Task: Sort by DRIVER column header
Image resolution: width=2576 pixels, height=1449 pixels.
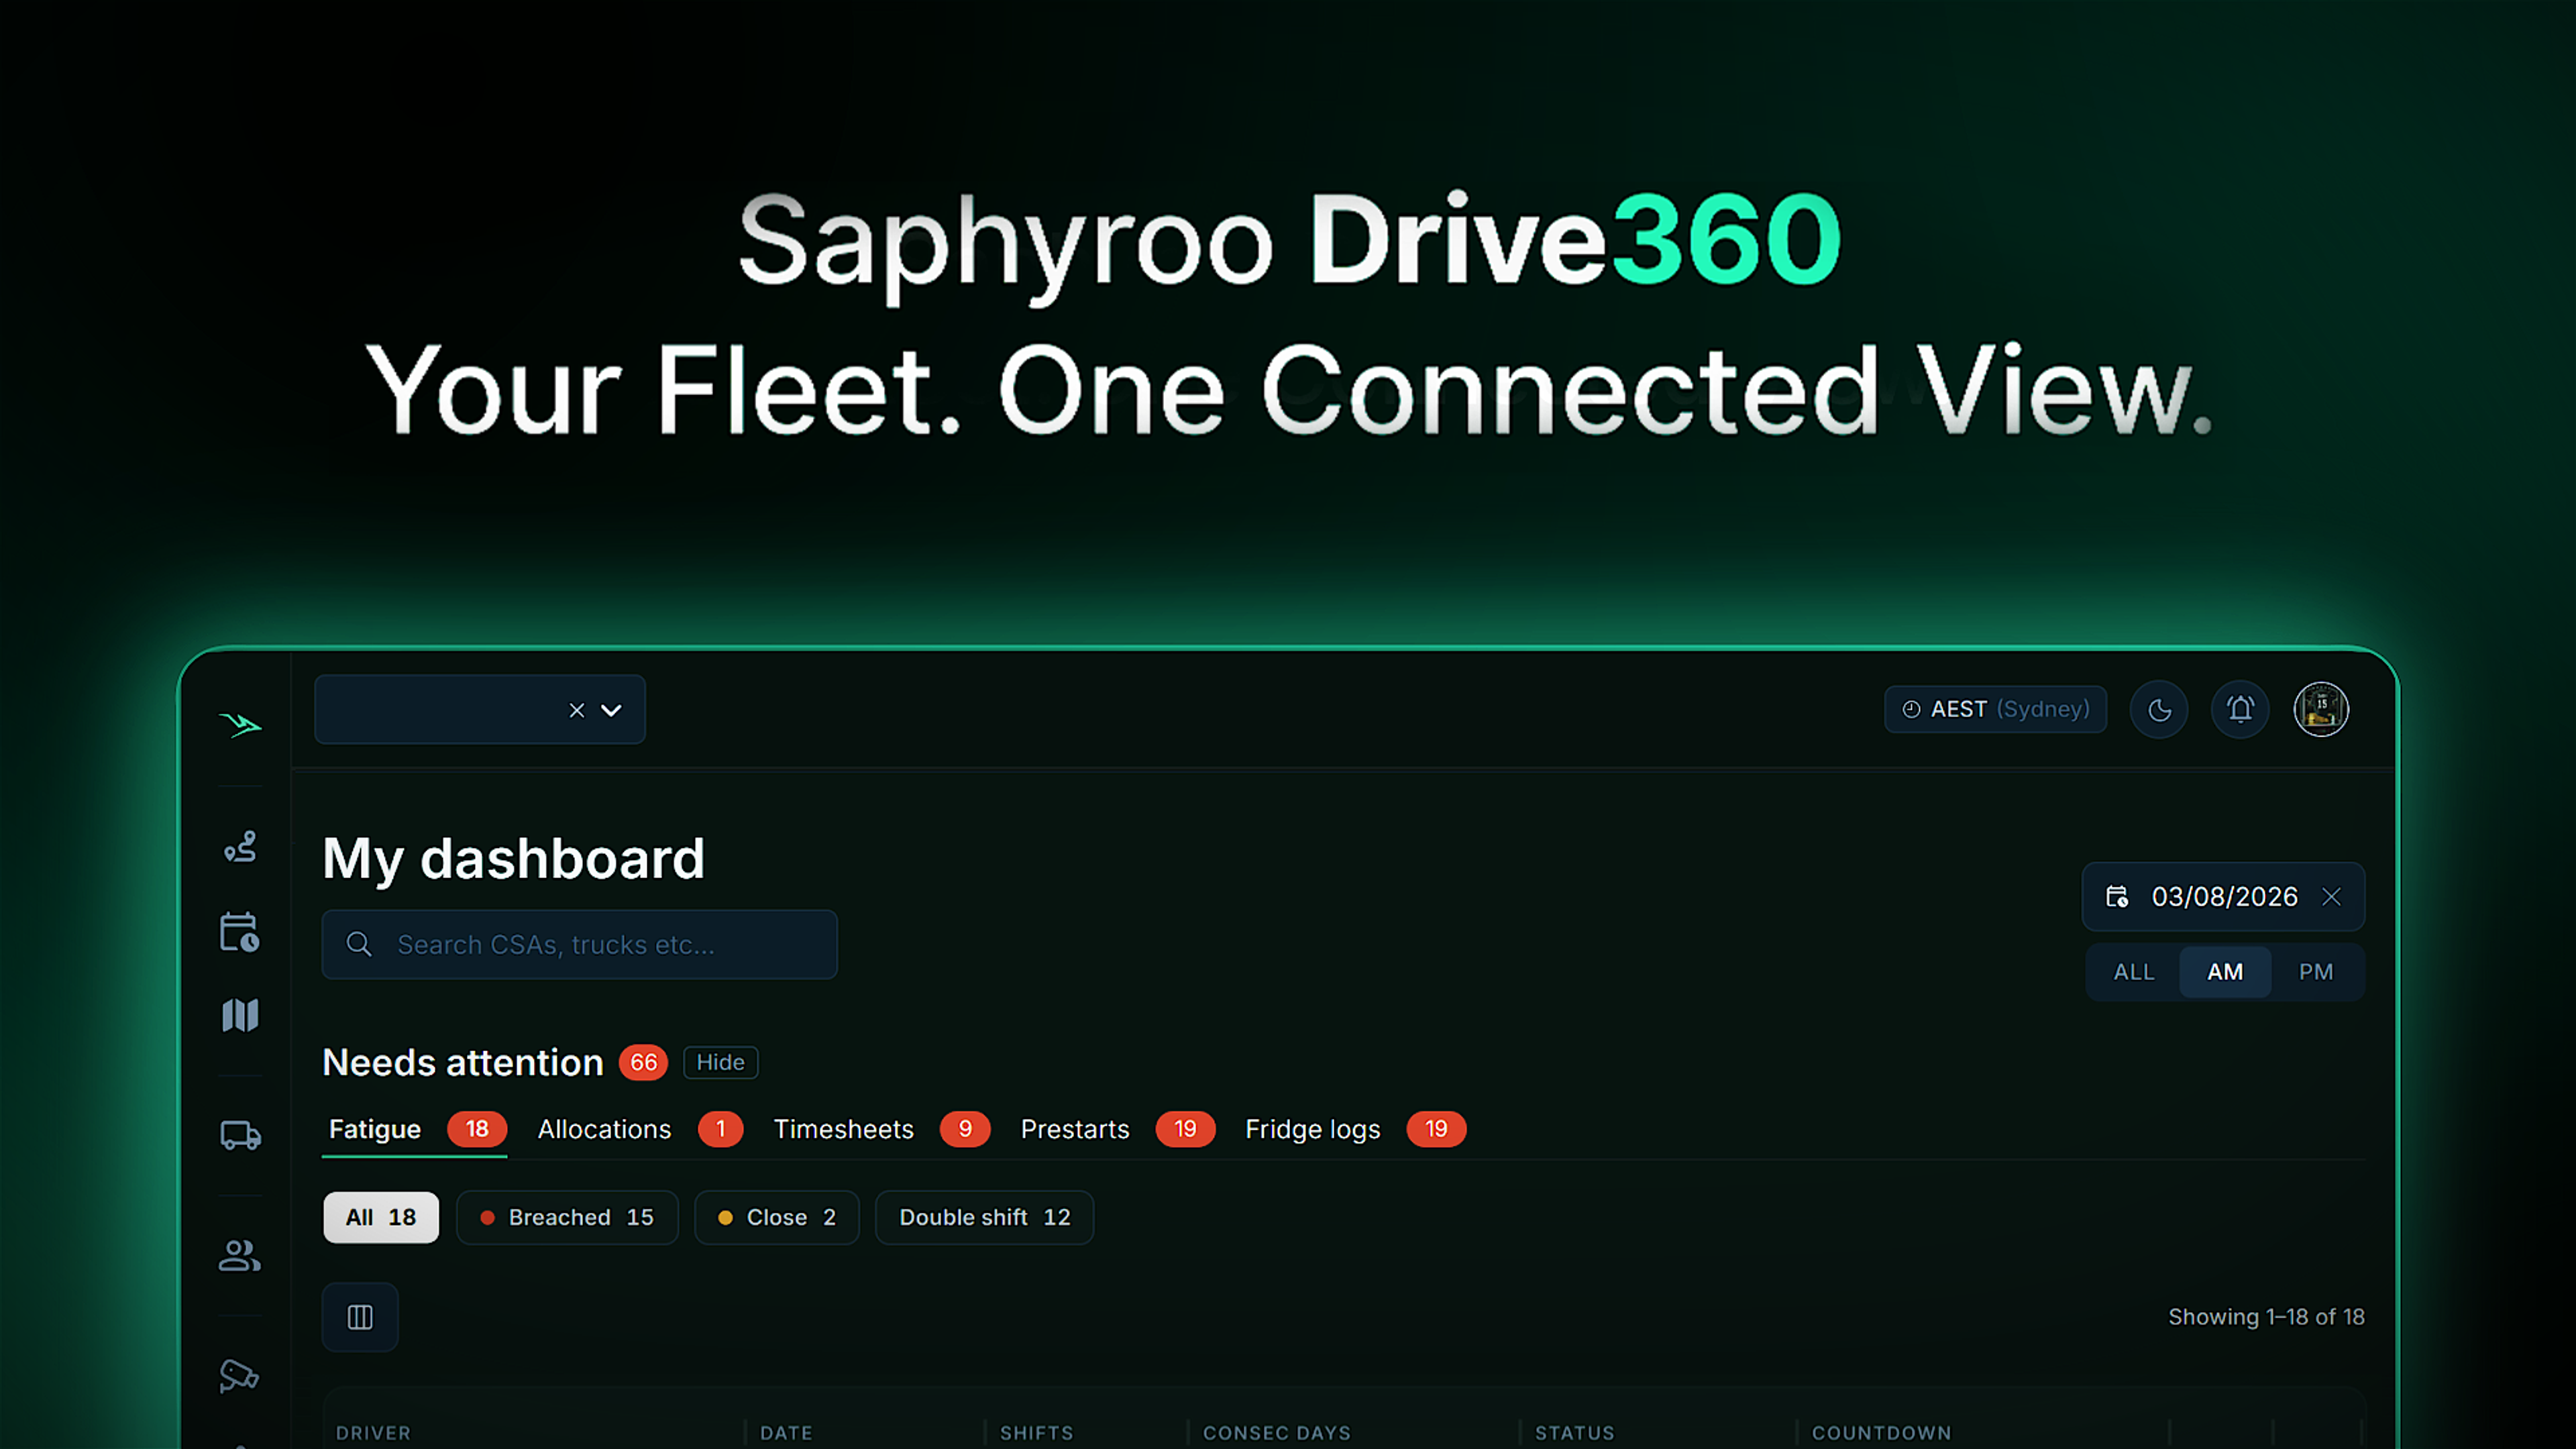Action: pos(373,1432)
